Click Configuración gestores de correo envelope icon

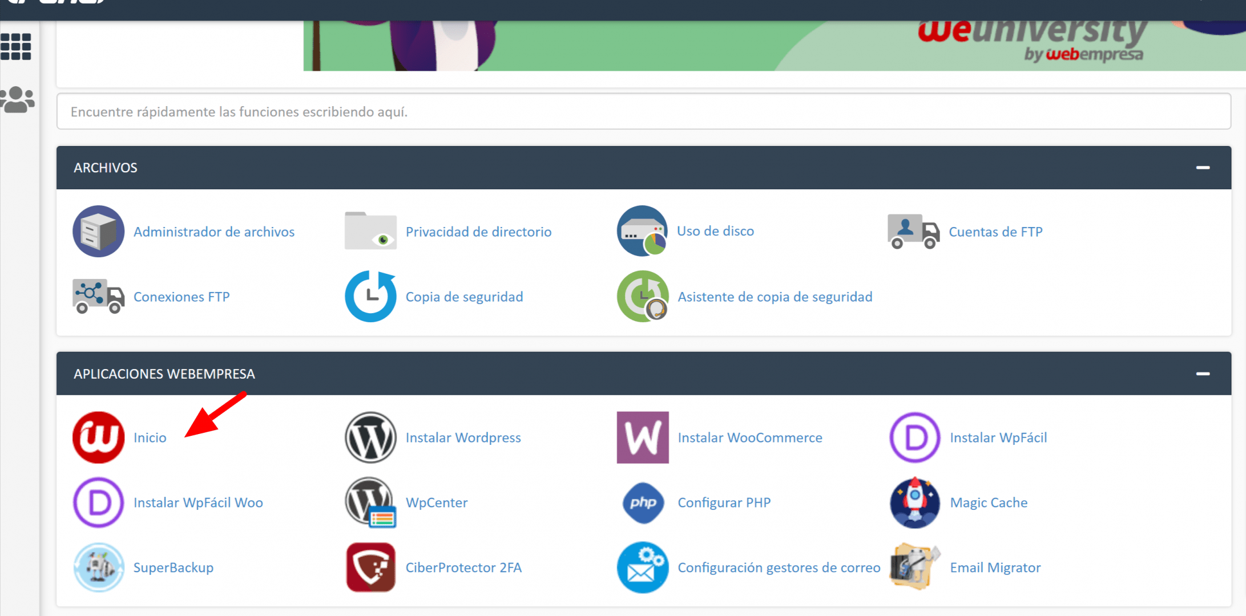pos(643,568)
